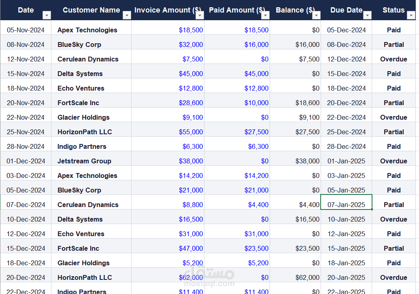Viewport: 419px width, 294px height.
Task: Open the Invoice Amount filter dropdown
Action: click(200, 15)
